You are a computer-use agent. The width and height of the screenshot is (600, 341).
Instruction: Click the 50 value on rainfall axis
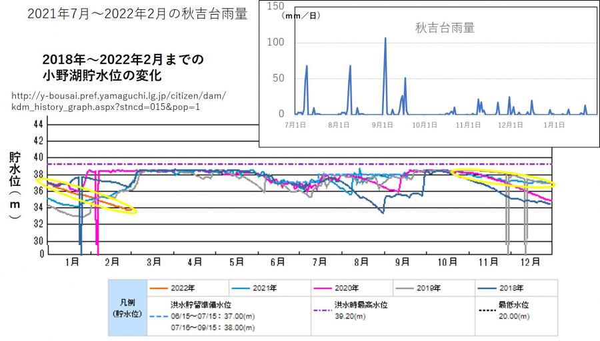tap(279, 78)
